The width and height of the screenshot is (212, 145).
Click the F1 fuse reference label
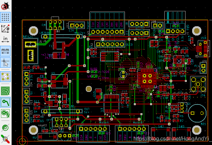[51, 46]
